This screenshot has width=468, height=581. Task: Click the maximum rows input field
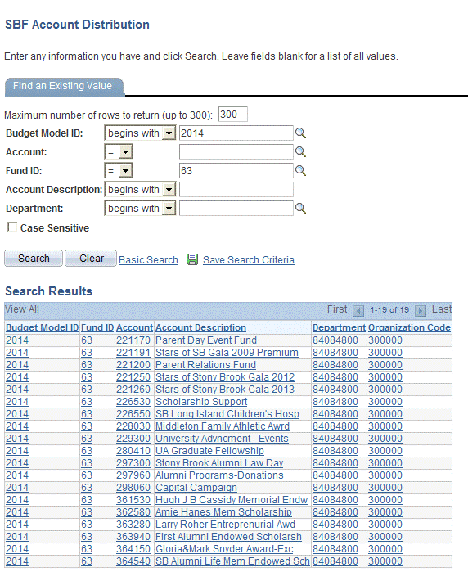pyautogui.click(x=232, y=114)
